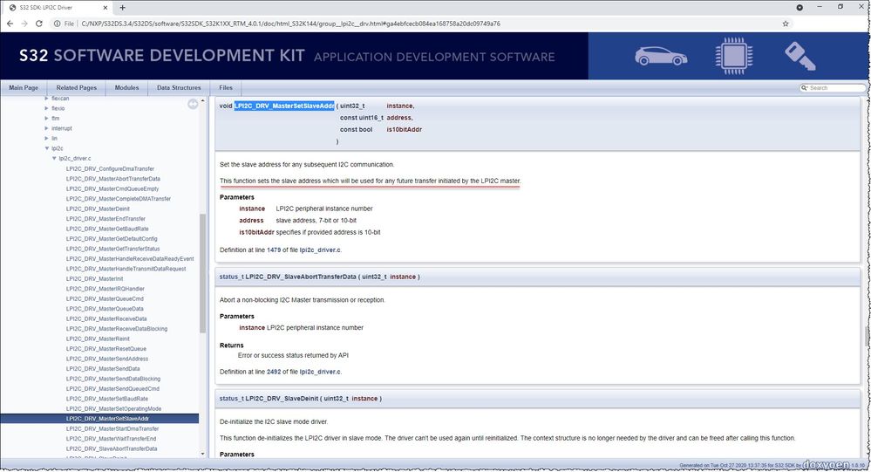This screenshot has height=472, width=871.
Task: Open line 1479 definition link
Action: [x=274, y=250]
